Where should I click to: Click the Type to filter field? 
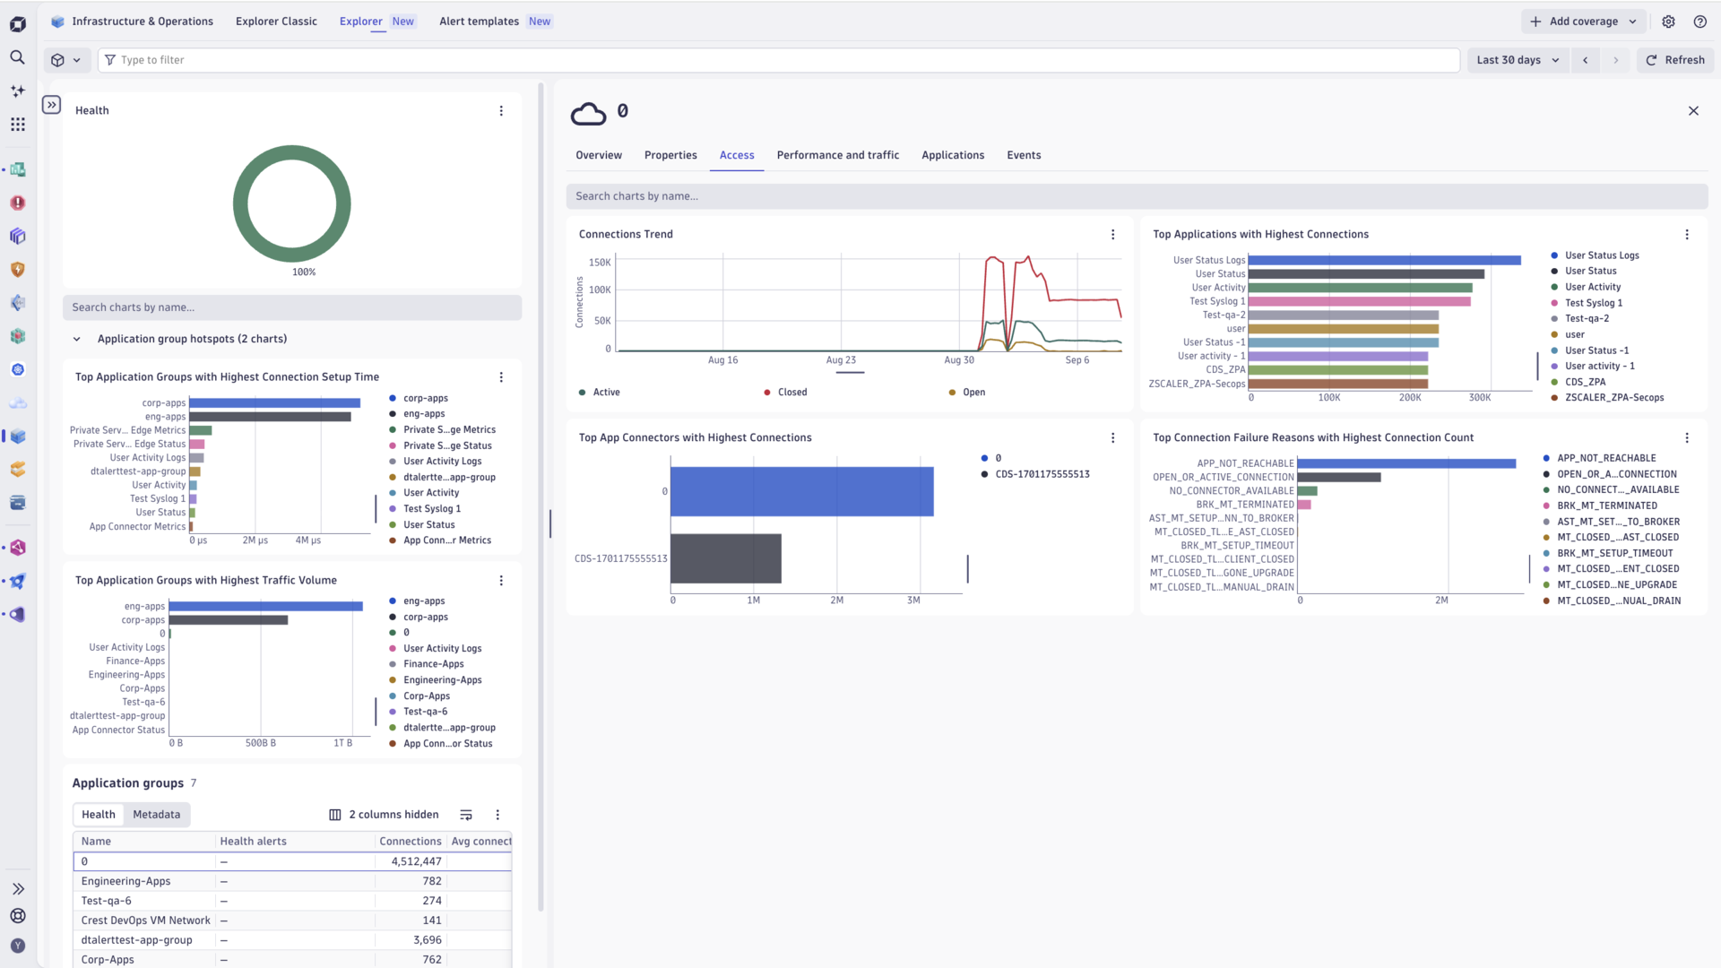pyautogui.click(x=779, y=60)
